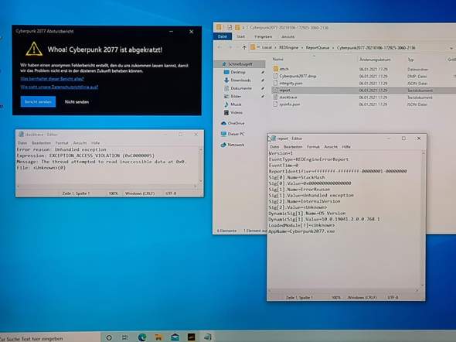This screenshot has width=456, height=342.
Task: Click the Windows search box on taskbar
Action: (50, 338)
